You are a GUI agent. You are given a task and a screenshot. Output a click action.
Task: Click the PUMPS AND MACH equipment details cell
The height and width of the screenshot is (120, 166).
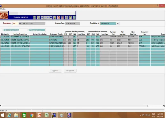(x=56, y=46)
